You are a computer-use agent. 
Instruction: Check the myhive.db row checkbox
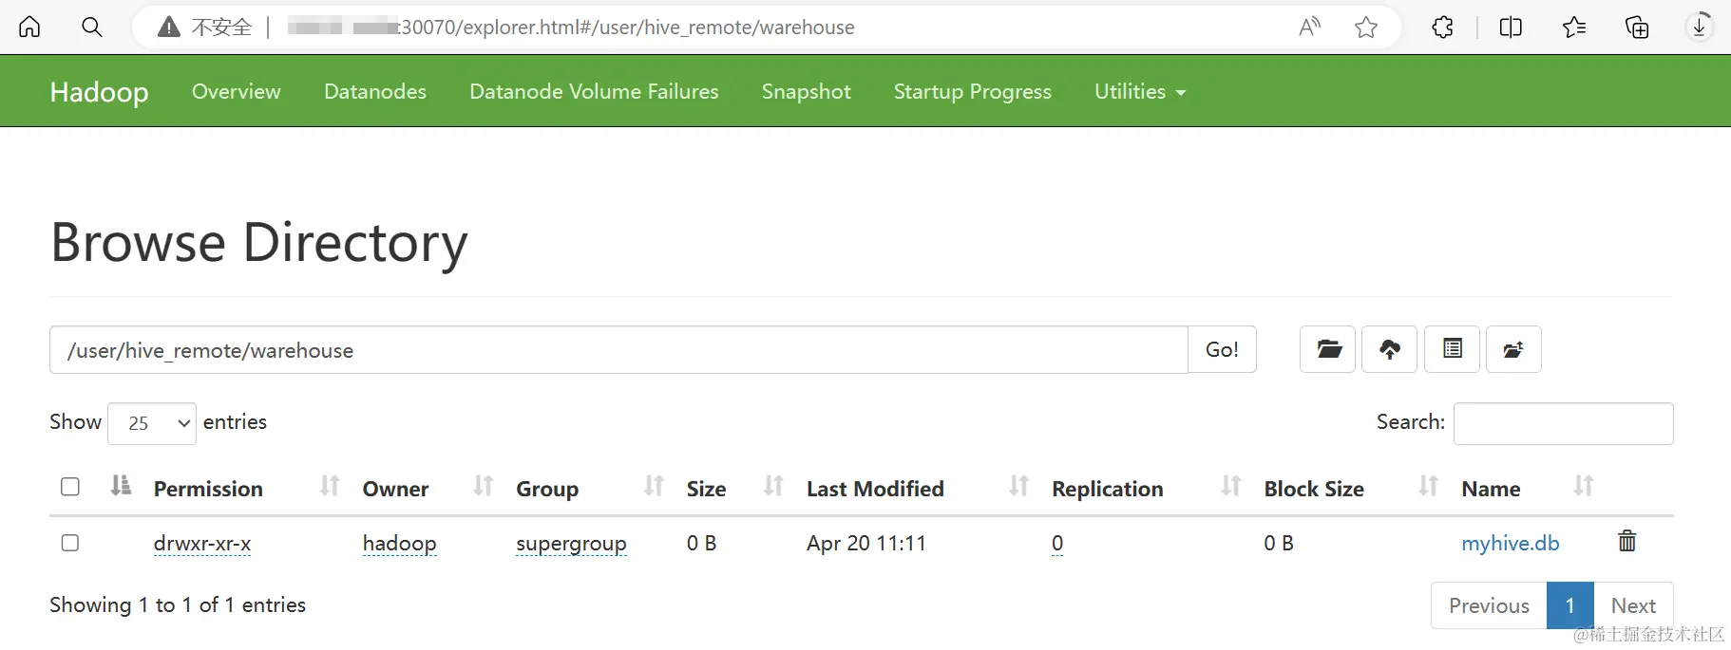[70, 543]
